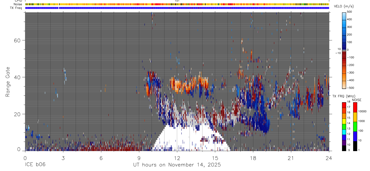The image size is (370, 171).
Task: Click the blue segment of the NOISE color bar
Action: (355, 136)
